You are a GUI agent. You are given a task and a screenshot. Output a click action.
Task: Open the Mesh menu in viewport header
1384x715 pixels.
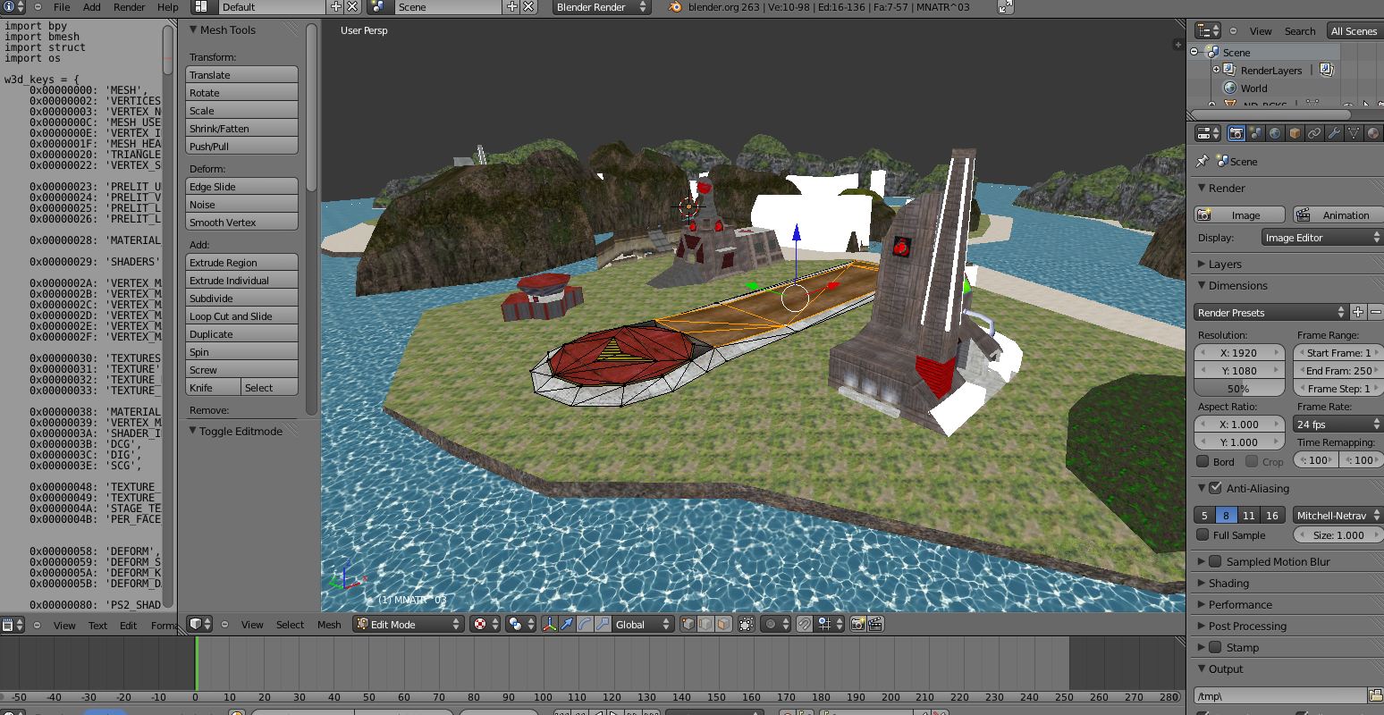click(x=329, y=625)
